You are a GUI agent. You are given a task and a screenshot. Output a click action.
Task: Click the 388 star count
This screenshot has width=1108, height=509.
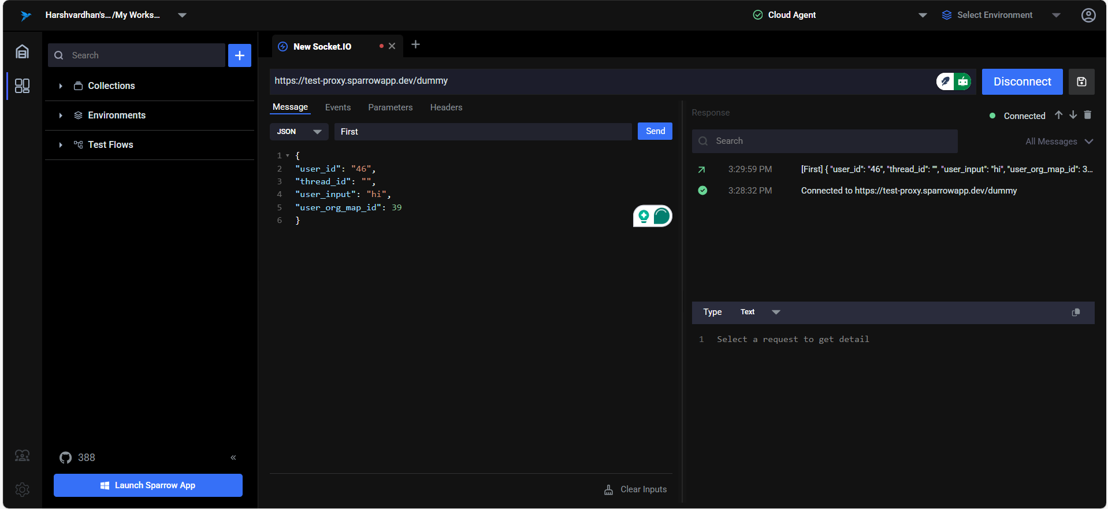87,458
